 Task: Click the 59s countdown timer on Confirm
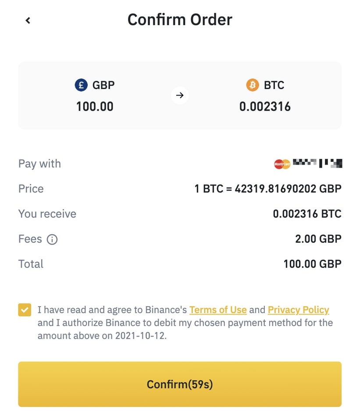202,384
